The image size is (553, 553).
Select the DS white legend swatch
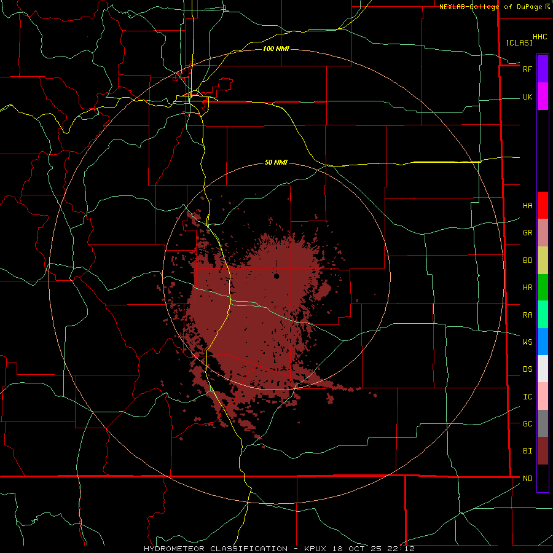543,369
